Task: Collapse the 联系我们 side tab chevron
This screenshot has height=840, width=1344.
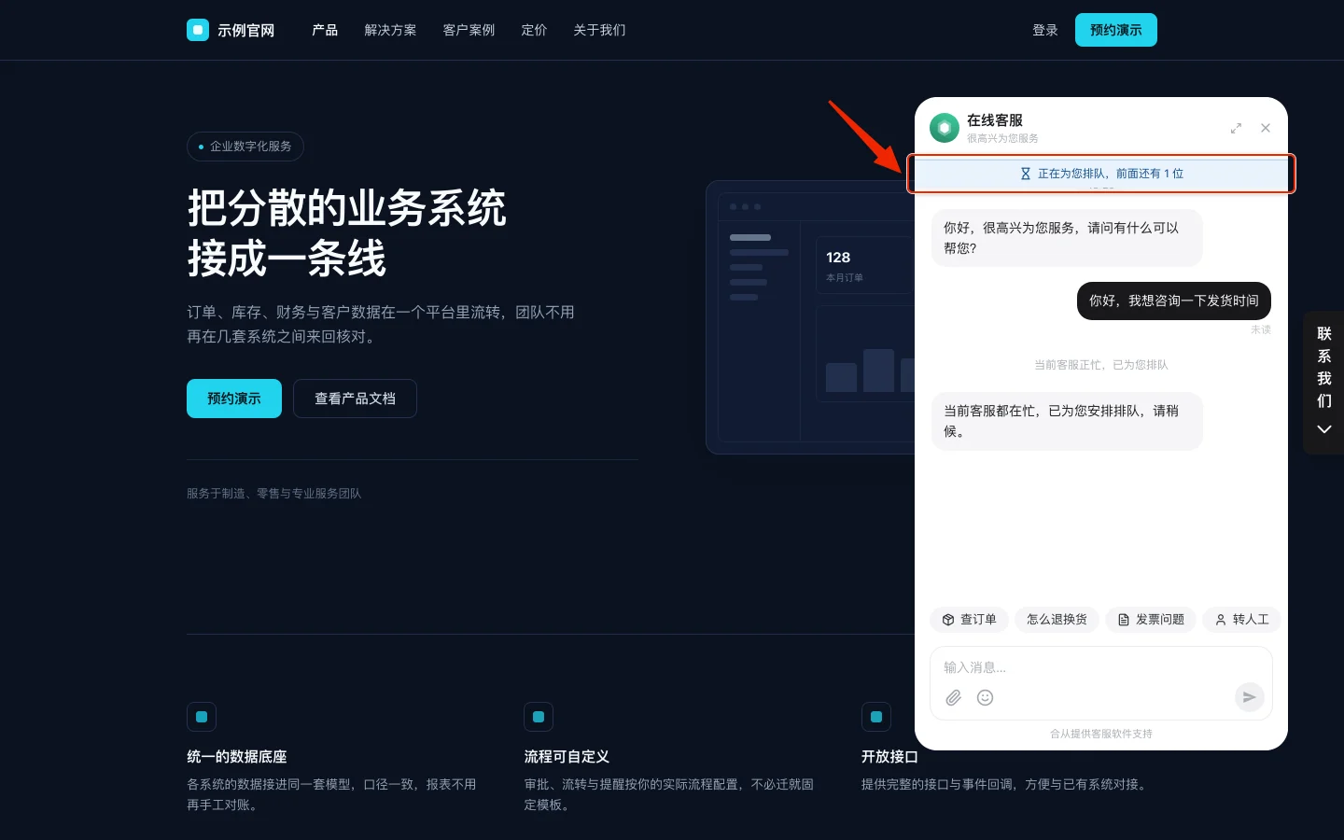Action: pyautogui.click(x=1323, y=429)
